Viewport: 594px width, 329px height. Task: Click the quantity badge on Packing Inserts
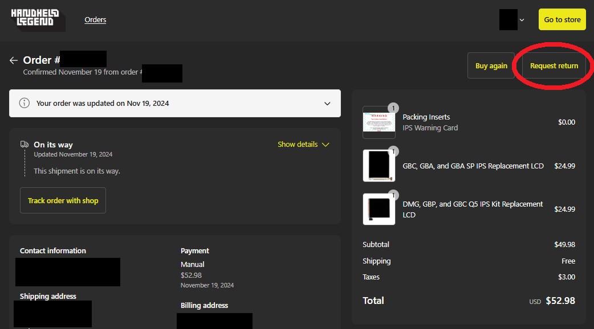click(393, 108)
